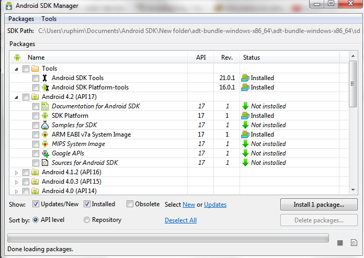Select the Repository sort radio button
This screenshot has height=258, width=364.
point(87,220)
